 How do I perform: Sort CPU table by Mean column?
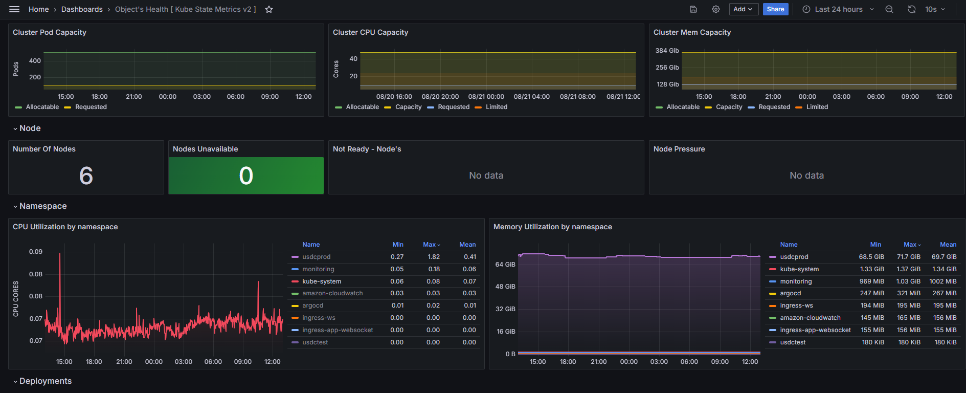pyautogui.click(x=467, y=245)
